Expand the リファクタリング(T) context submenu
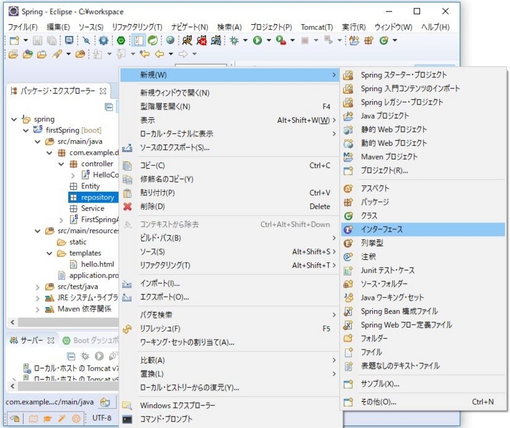 tap(334, 265)
